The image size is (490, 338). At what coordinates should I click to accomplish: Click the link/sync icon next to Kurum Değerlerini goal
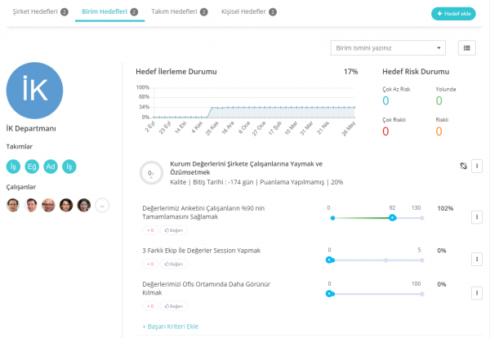coord(463,166)
